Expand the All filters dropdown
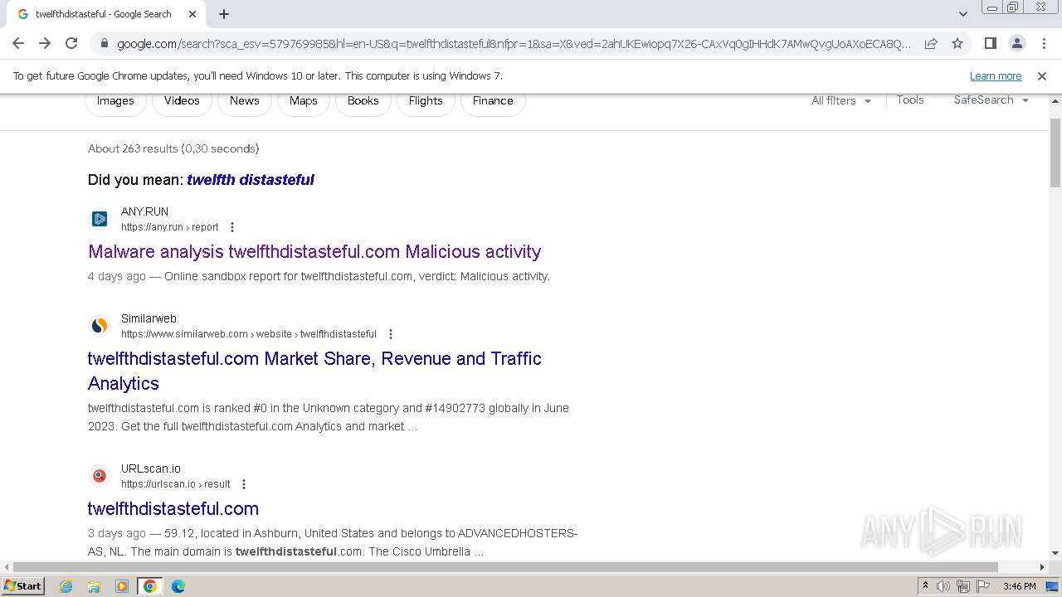Screen dimensions: 1062x597 (x=841, y=100)
